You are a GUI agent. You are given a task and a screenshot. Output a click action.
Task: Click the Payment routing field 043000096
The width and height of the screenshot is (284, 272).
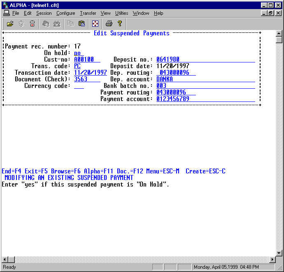point(176,92)
